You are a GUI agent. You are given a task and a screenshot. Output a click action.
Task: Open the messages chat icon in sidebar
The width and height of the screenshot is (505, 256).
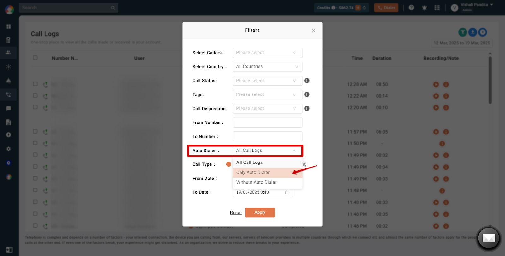coord(9,108)
